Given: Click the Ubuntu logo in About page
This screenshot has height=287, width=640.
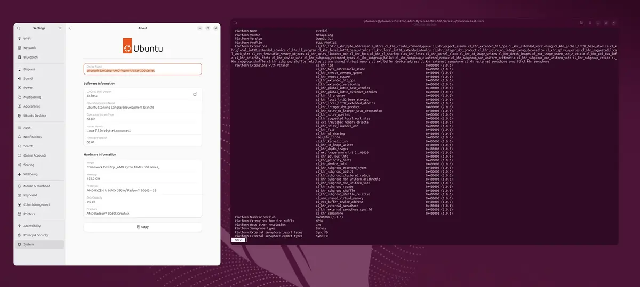Looking at the screenshot, I should pos(143,46).
